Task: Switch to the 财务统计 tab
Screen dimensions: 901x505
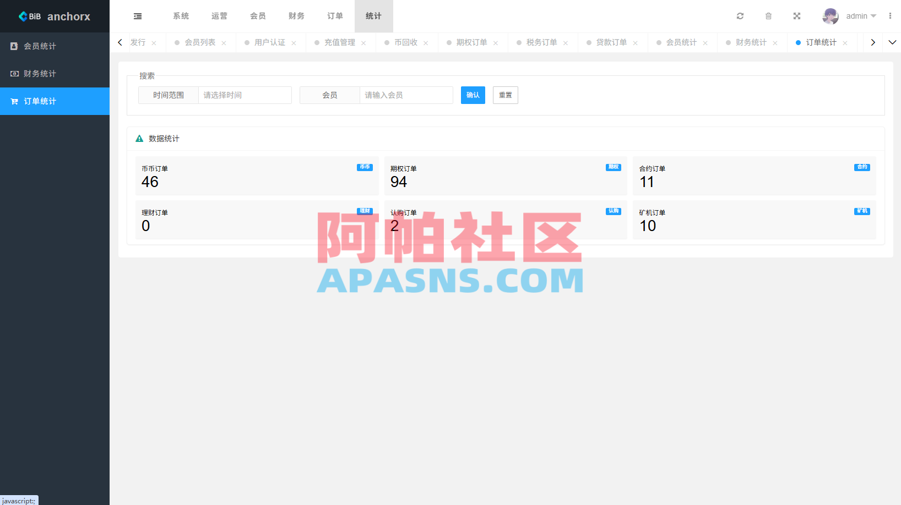Action: 751,42
